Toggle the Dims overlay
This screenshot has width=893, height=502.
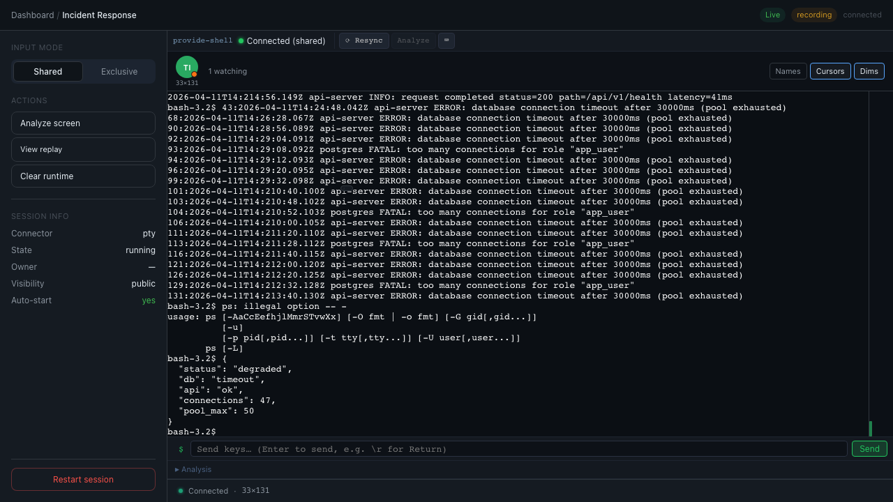869,71
